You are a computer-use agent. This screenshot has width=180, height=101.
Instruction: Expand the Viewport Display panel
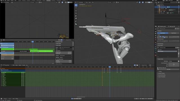click(161, 73)
